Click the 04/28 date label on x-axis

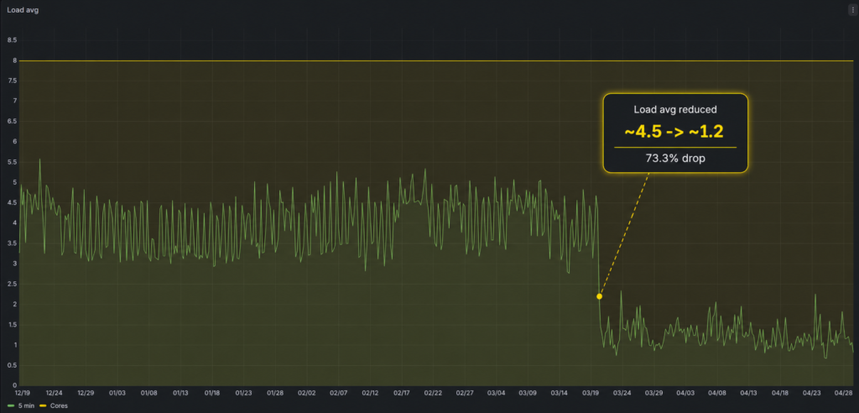[x=843, y=393]
